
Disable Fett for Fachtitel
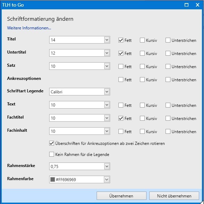[x=121, y=118]
